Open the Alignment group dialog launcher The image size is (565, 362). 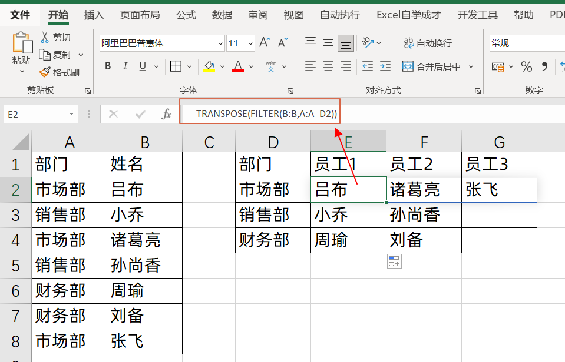coord(477,91)
